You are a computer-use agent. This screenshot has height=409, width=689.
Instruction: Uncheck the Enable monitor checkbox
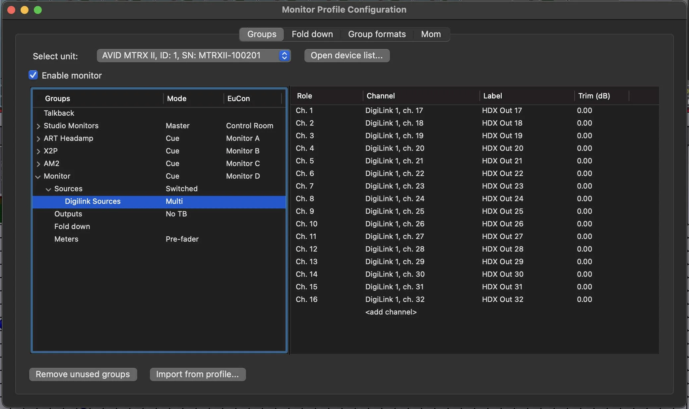pyautogui.click(x=33, y=75)
